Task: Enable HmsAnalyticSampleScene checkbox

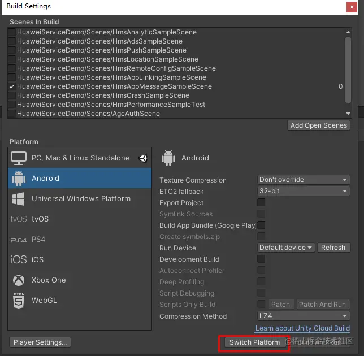Action: click(12, 32)
